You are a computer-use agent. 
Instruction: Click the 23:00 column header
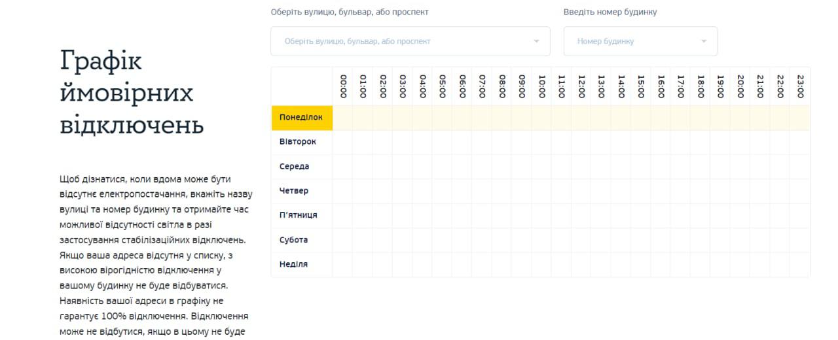(800, 86)
